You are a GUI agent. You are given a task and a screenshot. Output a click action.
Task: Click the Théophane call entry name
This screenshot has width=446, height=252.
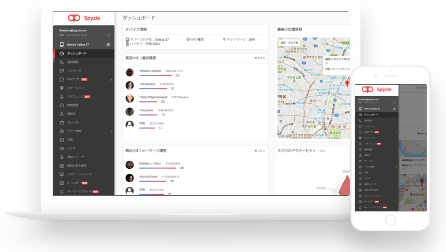146,110
